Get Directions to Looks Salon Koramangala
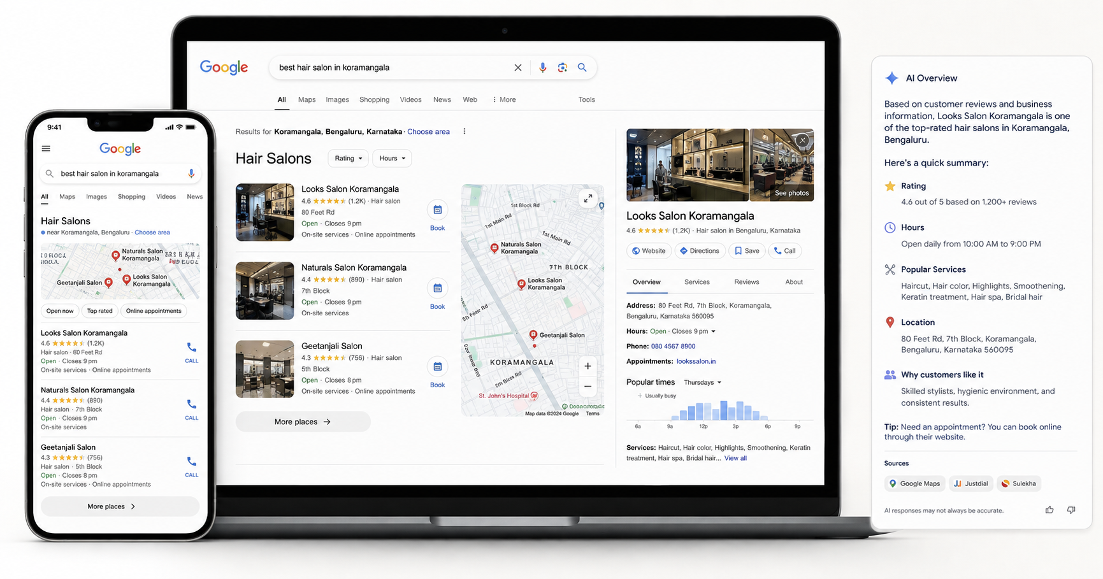Viewport: 1103px width, 579px height. click(x=700, y=251)
